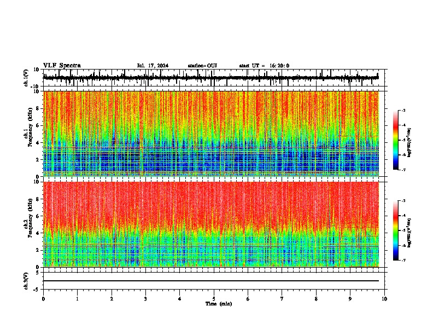Click the ch.1(V) waveform axis label

tap(26, 78)
